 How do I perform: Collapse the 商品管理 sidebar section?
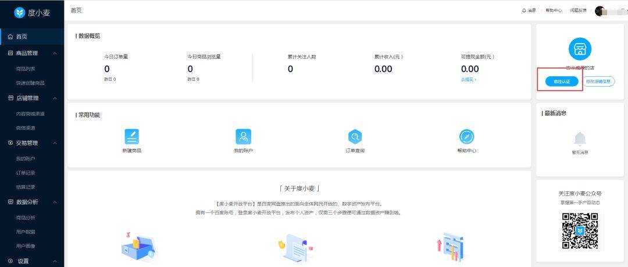[x=55, y=54]
